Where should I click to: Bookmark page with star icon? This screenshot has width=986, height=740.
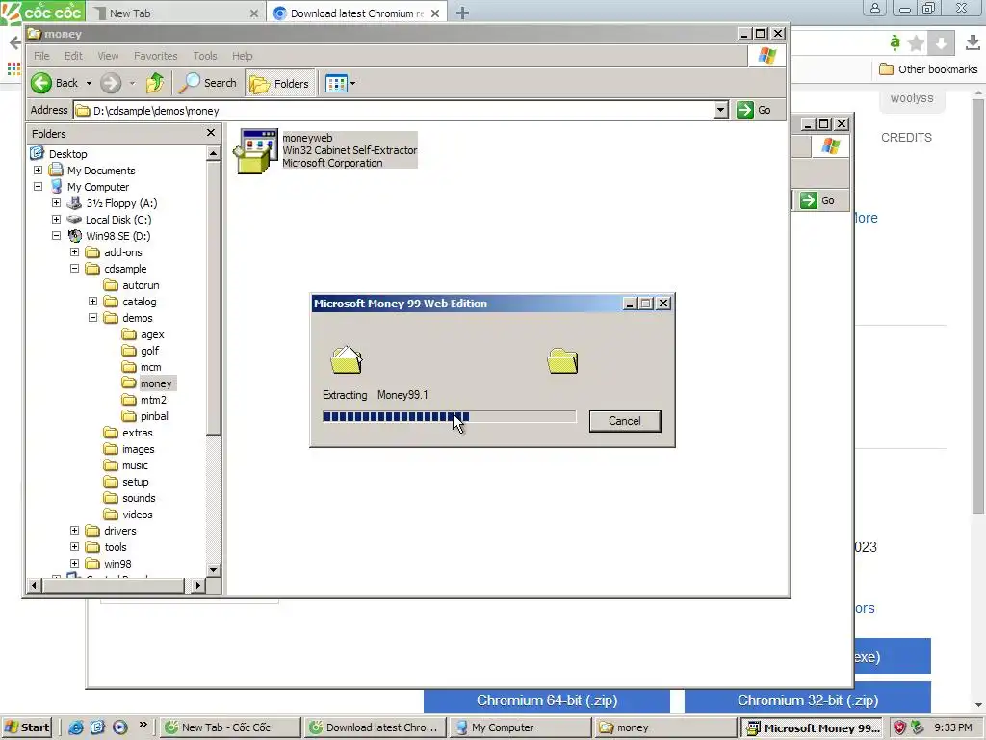917,42
